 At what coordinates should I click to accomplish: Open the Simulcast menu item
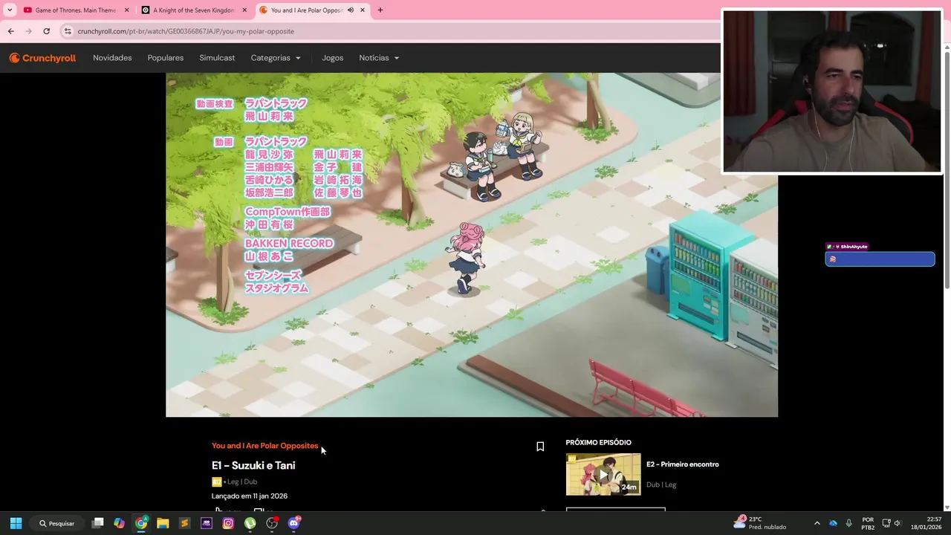point(217,58)
